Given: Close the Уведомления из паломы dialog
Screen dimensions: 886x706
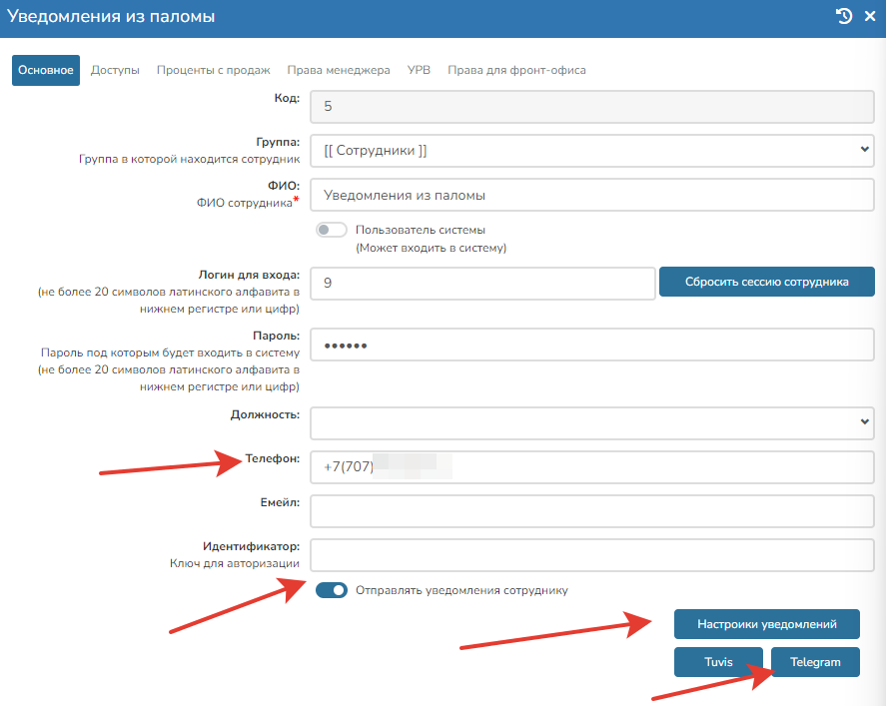Looking at the screenshot, I should [x=869, y=16].
